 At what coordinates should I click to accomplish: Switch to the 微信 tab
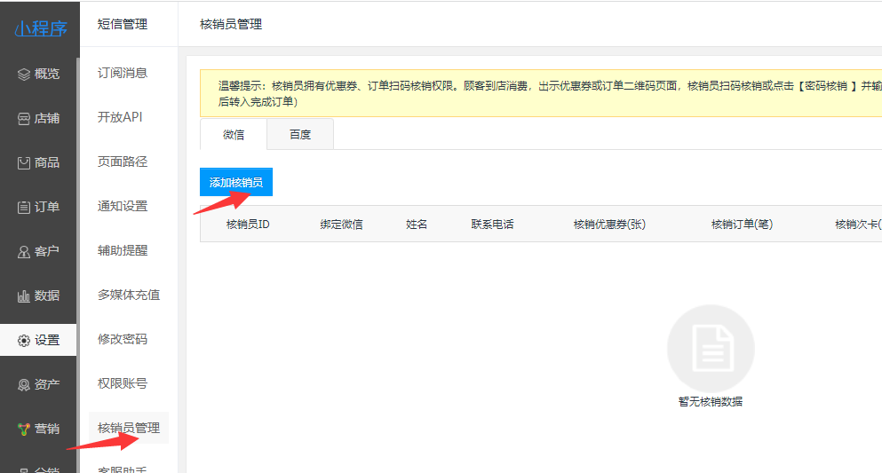234,135
